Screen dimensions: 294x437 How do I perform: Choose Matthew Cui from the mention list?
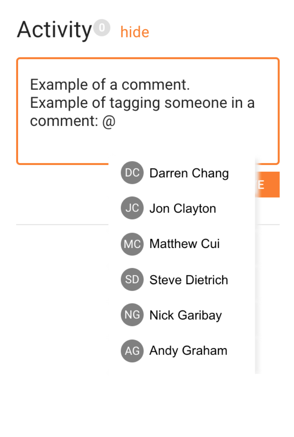184,244
